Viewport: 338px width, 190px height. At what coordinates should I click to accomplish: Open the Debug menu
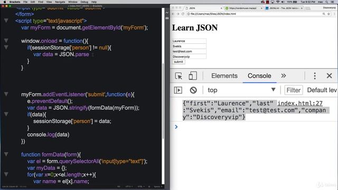pos(84,2)
